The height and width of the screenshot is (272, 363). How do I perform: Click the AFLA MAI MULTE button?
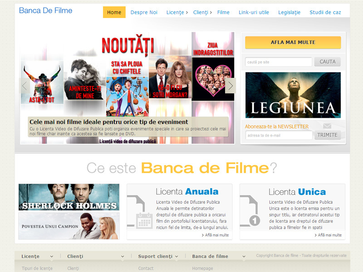tap(293, 42)
